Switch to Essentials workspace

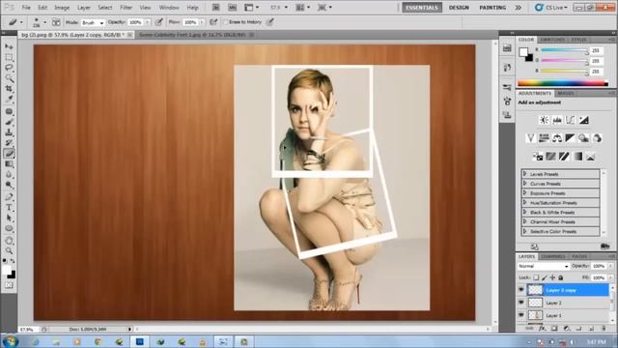point(422,8)
